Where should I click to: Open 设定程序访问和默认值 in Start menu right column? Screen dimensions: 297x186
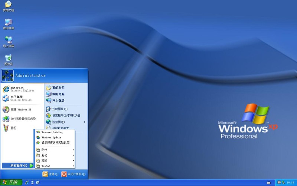(x=66, y=115)
